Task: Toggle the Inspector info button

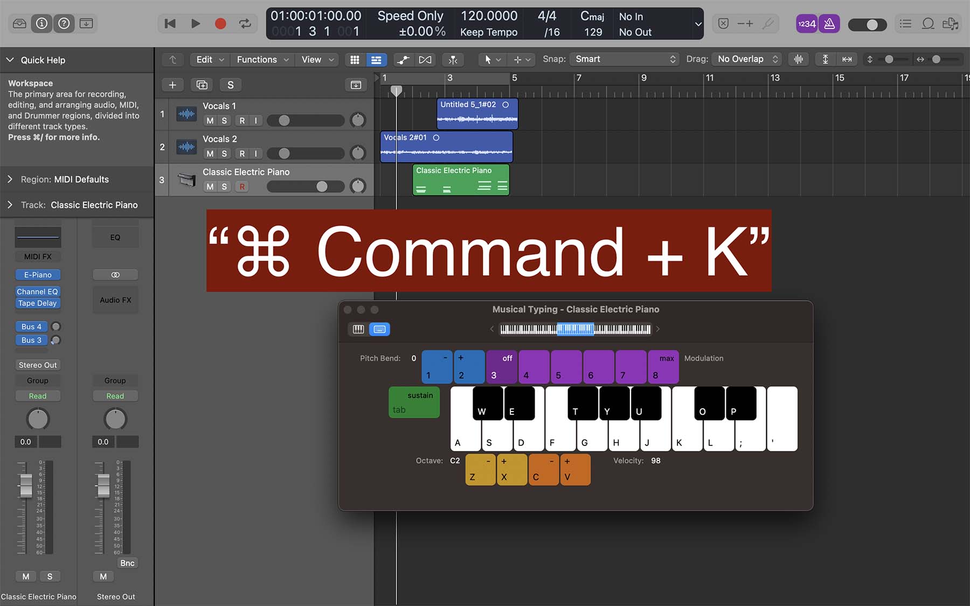Action: click(41, 24)
